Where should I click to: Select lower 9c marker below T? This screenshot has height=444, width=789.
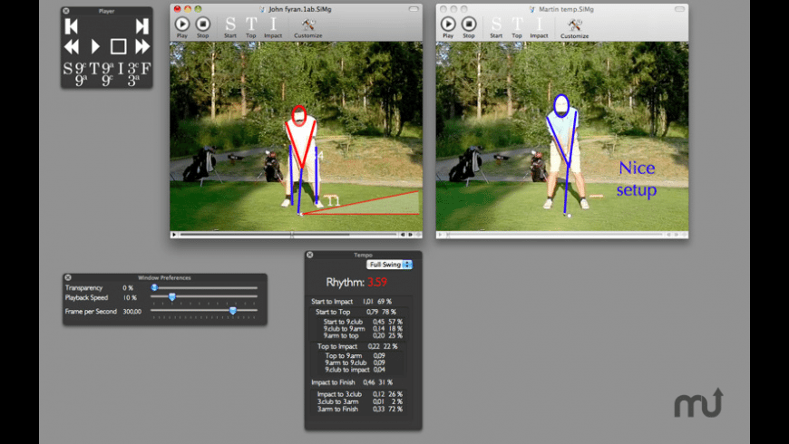108,81
